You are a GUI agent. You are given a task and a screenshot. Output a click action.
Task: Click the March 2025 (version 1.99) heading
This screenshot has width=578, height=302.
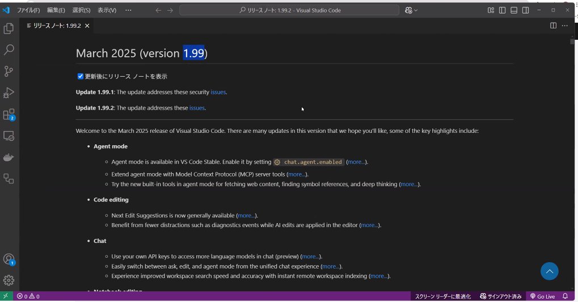tap(142, 53)
